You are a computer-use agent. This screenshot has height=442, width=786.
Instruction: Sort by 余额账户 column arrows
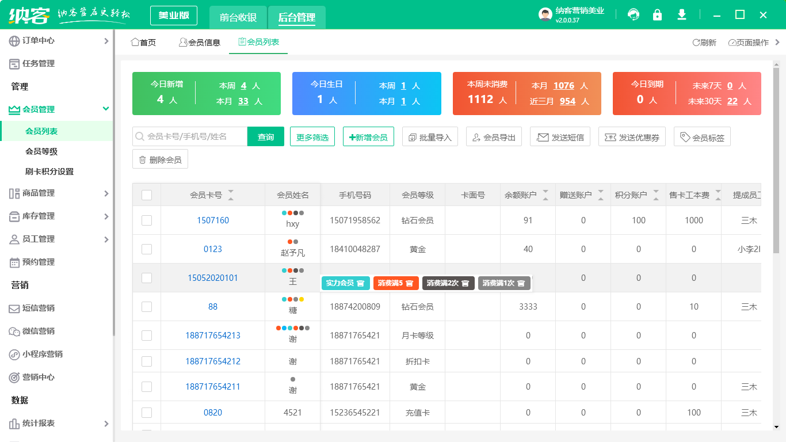coord(545,195)
